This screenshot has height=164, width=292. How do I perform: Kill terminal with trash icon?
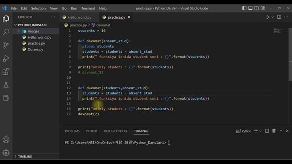pyautogui.click(x=274, y=131)
